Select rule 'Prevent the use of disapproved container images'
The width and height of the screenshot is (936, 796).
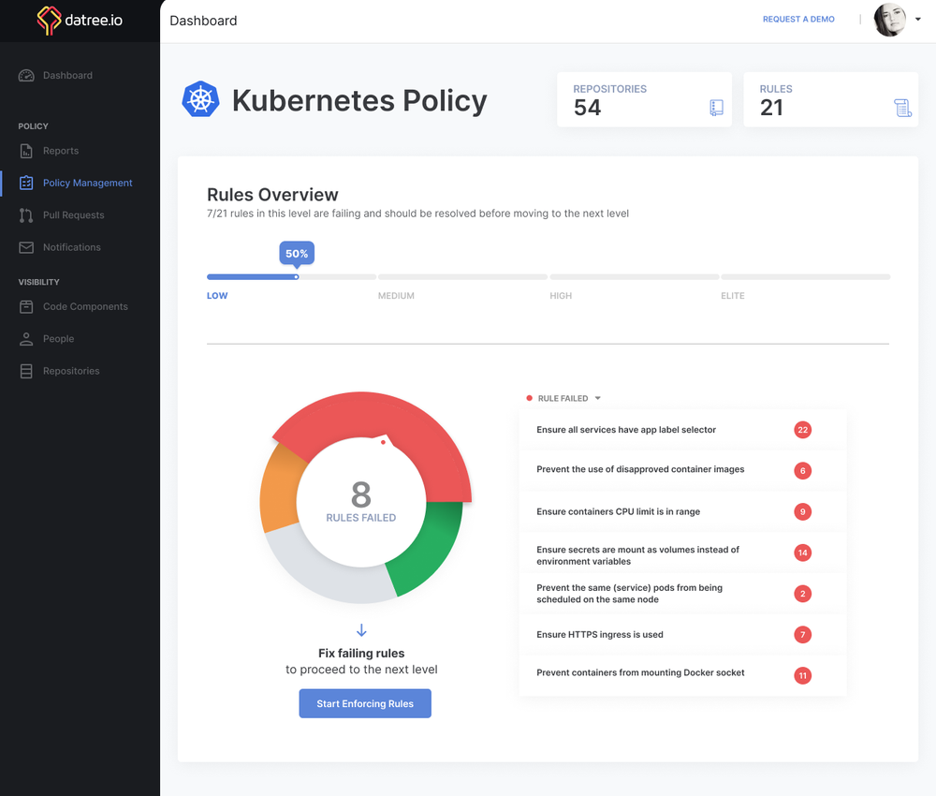click(682, 470)
